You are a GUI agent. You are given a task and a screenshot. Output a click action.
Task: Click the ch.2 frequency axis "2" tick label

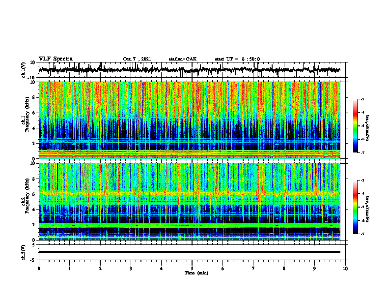coord(35,225)
